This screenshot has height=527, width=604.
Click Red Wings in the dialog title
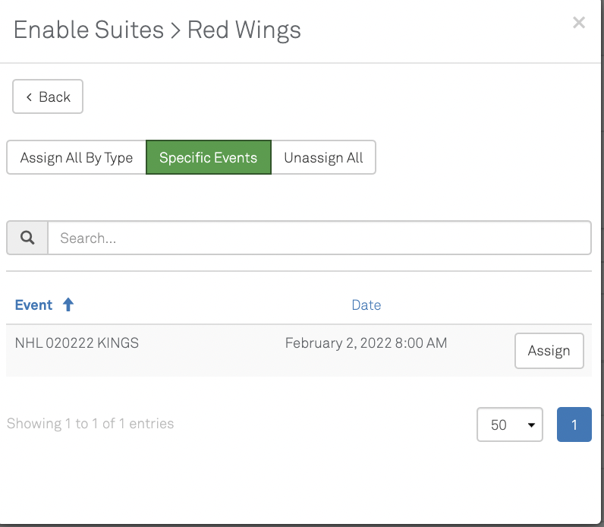coord(244,30)
